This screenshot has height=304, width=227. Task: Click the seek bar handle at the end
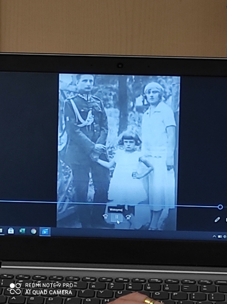coord(220,207)
